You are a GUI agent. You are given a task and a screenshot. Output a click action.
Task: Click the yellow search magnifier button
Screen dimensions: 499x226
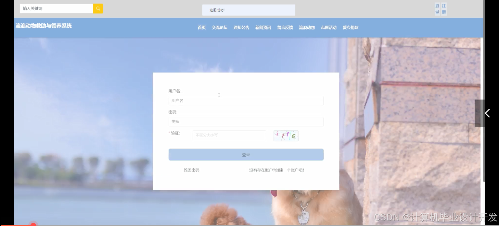pyautogui.click(x=98, y=9)
